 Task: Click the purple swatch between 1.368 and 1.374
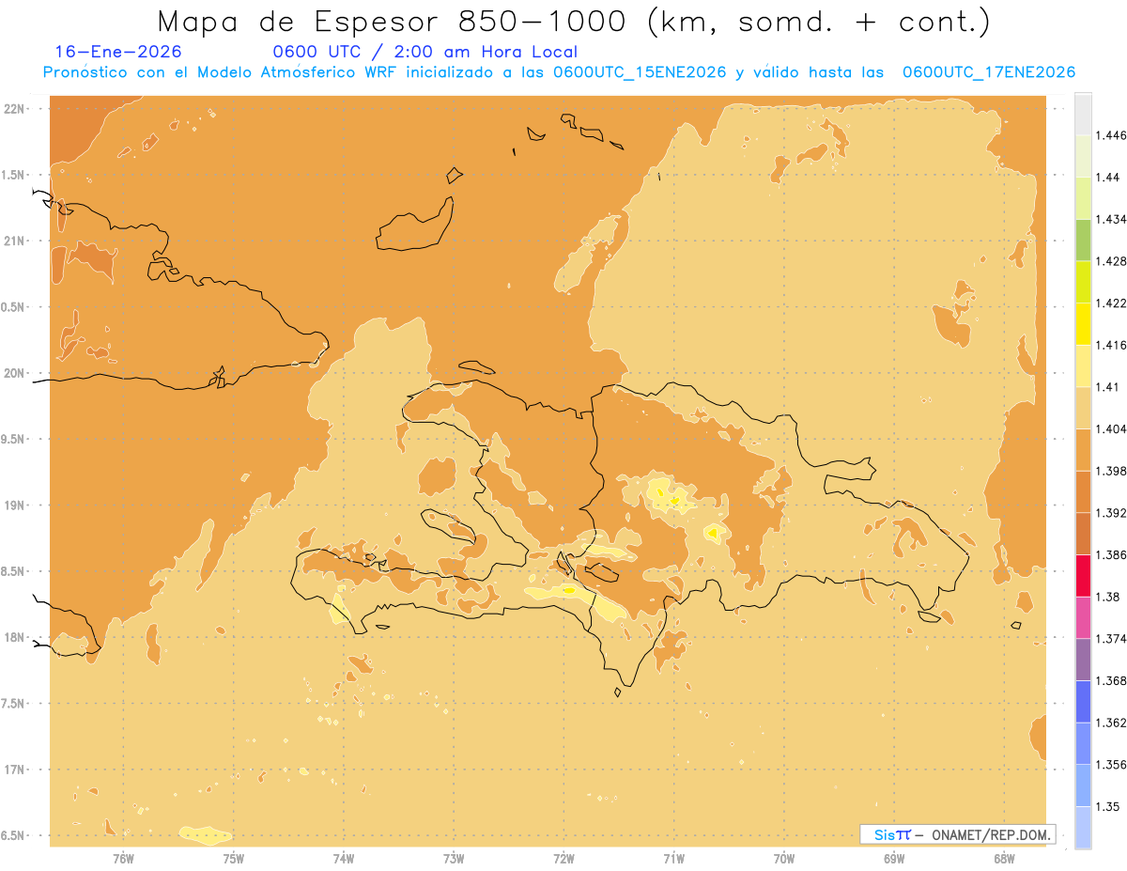1083,660
